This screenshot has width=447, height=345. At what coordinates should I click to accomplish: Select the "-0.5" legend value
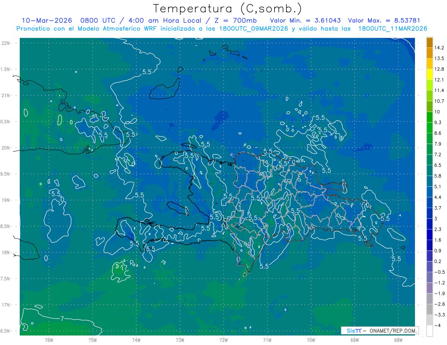point(440,272)
